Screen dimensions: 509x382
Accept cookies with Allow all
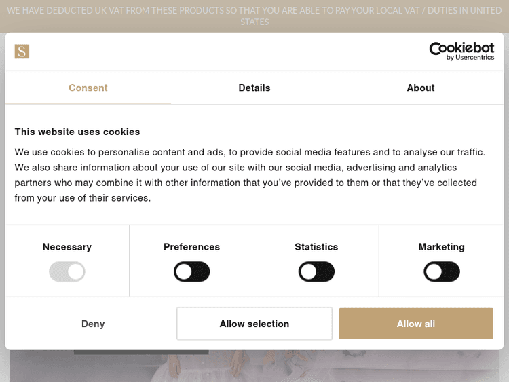415,324
